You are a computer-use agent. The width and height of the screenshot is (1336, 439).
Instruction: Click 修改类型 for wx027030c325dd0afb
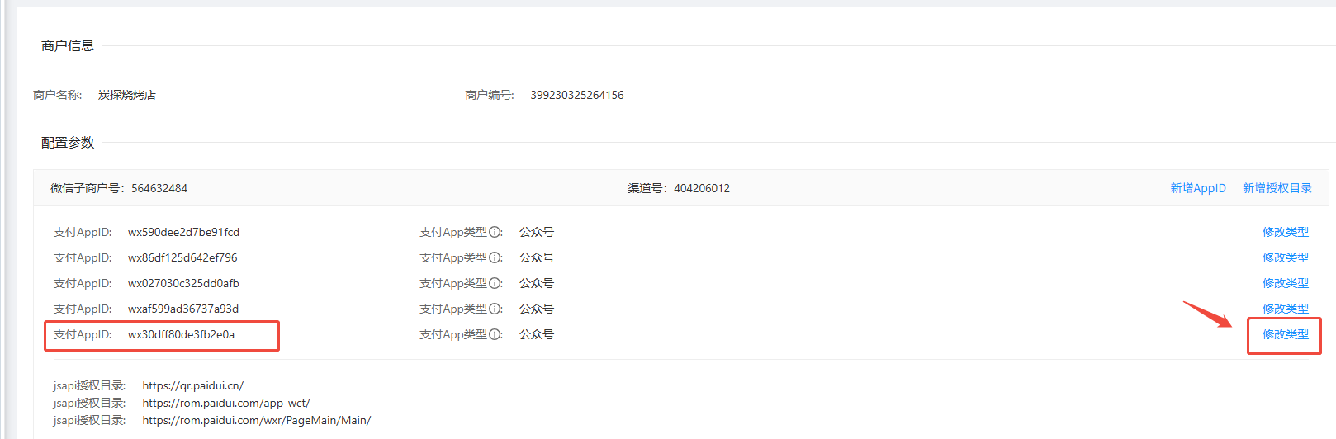pos(1286,283)
